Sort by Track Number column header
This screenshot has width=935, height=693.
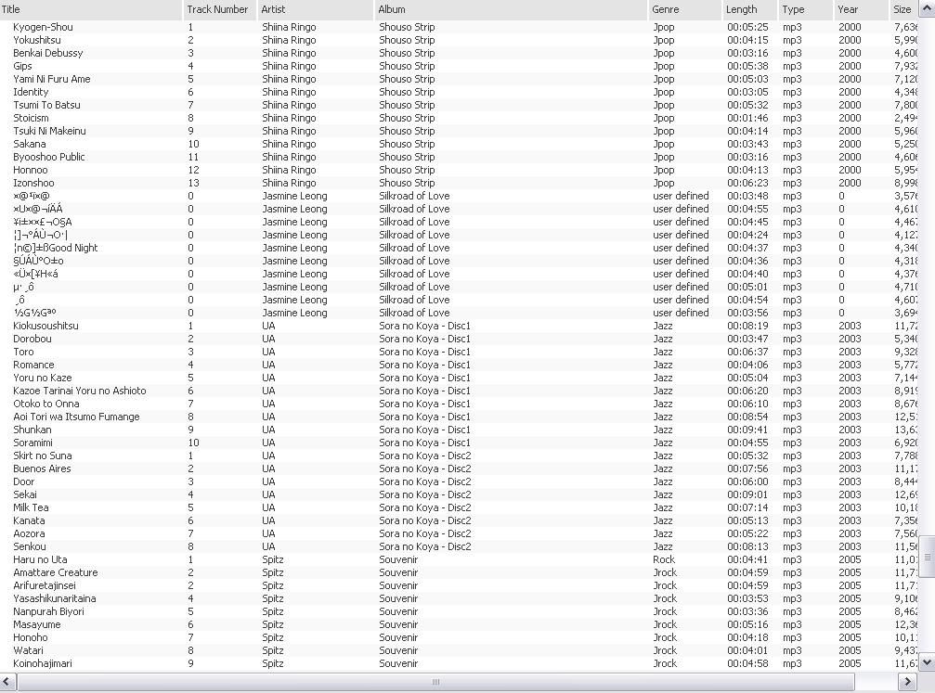pyautogui.click(x=219, y=9)
